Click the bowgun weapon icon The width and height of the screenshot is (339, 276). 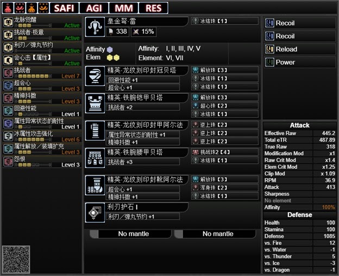(95, 27)
